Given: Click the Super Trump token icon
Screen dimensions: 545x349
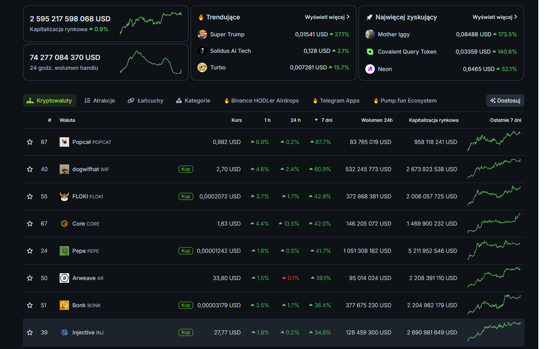Looking at the screenshot, I should (202, 34).
